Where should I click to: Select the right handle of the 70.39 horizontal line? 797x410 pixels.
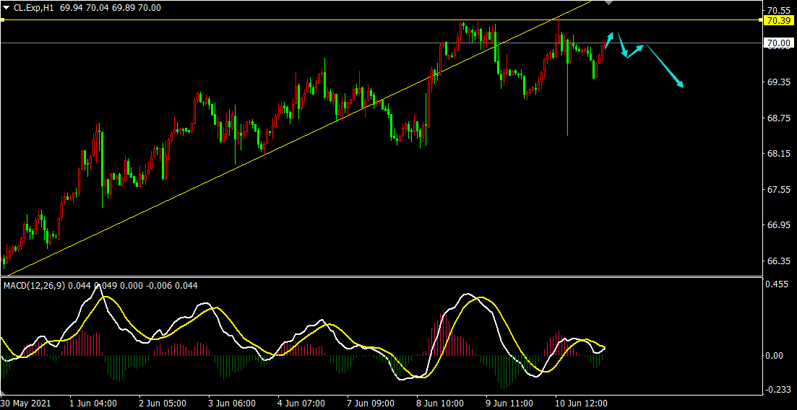point(761,20)
